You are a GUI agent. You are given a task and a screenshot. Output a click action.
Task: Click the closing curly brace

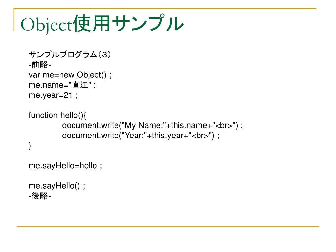(30, 146)
